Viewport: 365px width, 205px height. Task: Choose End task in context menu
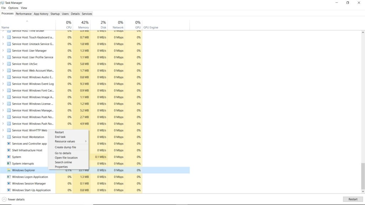coord(68,137)
